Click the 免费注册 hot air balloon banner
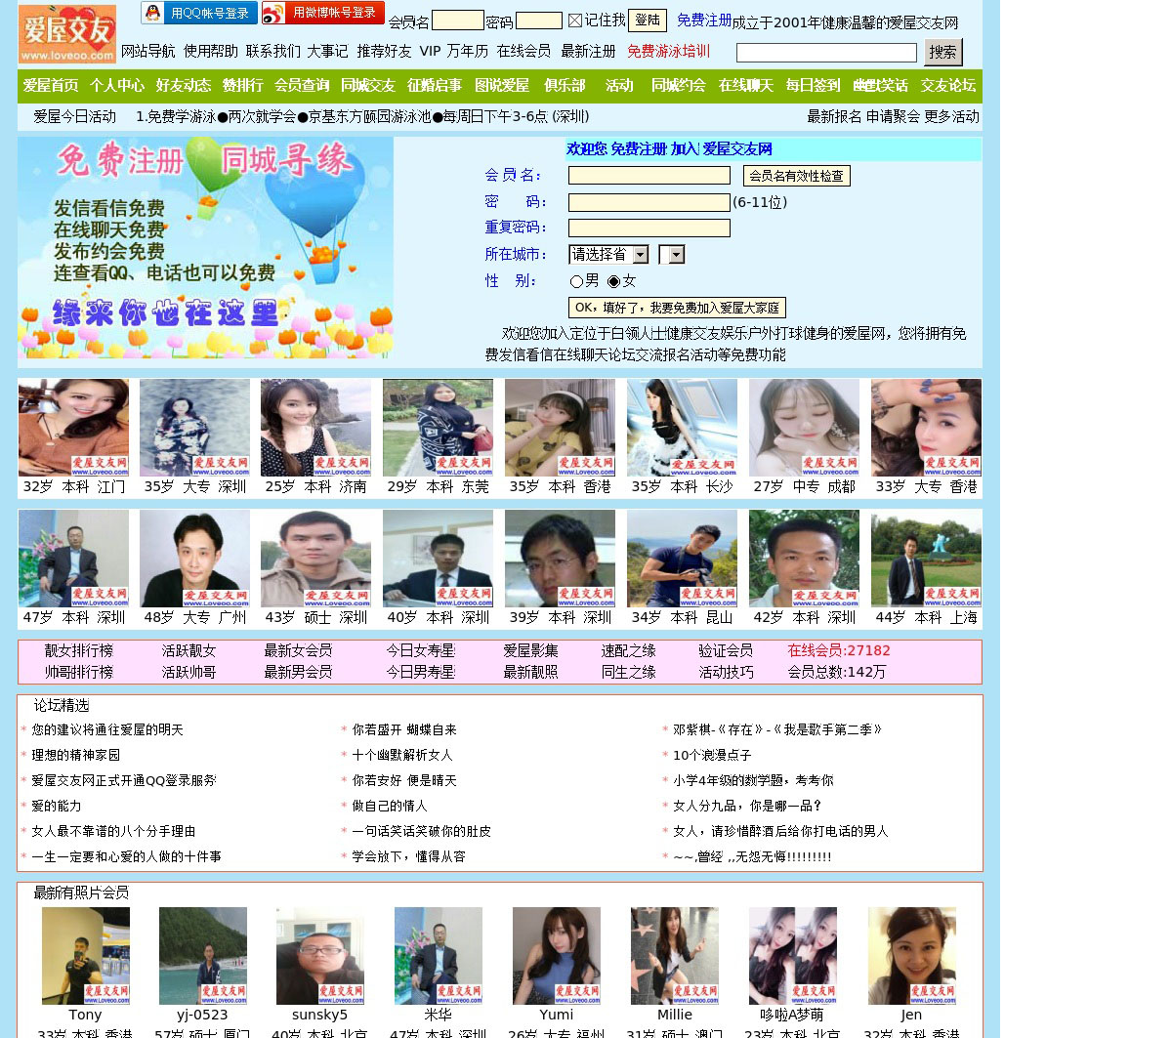Viewport: 1172px width, 1038px height. point(205,247)
